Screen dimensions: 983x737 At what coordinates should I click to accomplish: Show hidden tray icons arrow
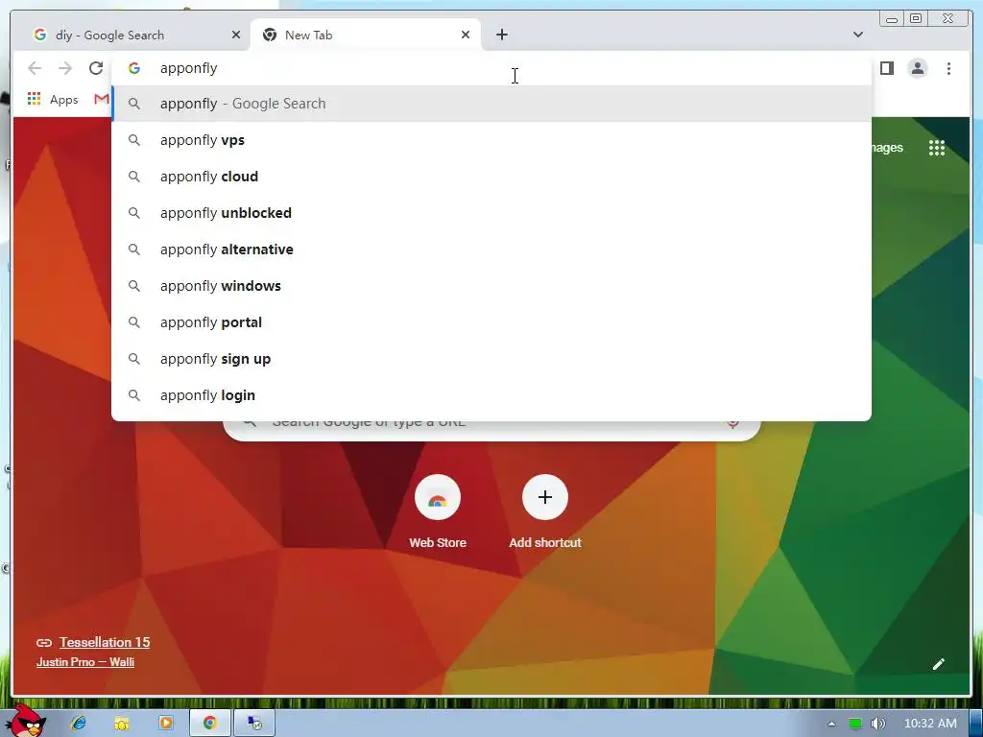tap(831, 724)
